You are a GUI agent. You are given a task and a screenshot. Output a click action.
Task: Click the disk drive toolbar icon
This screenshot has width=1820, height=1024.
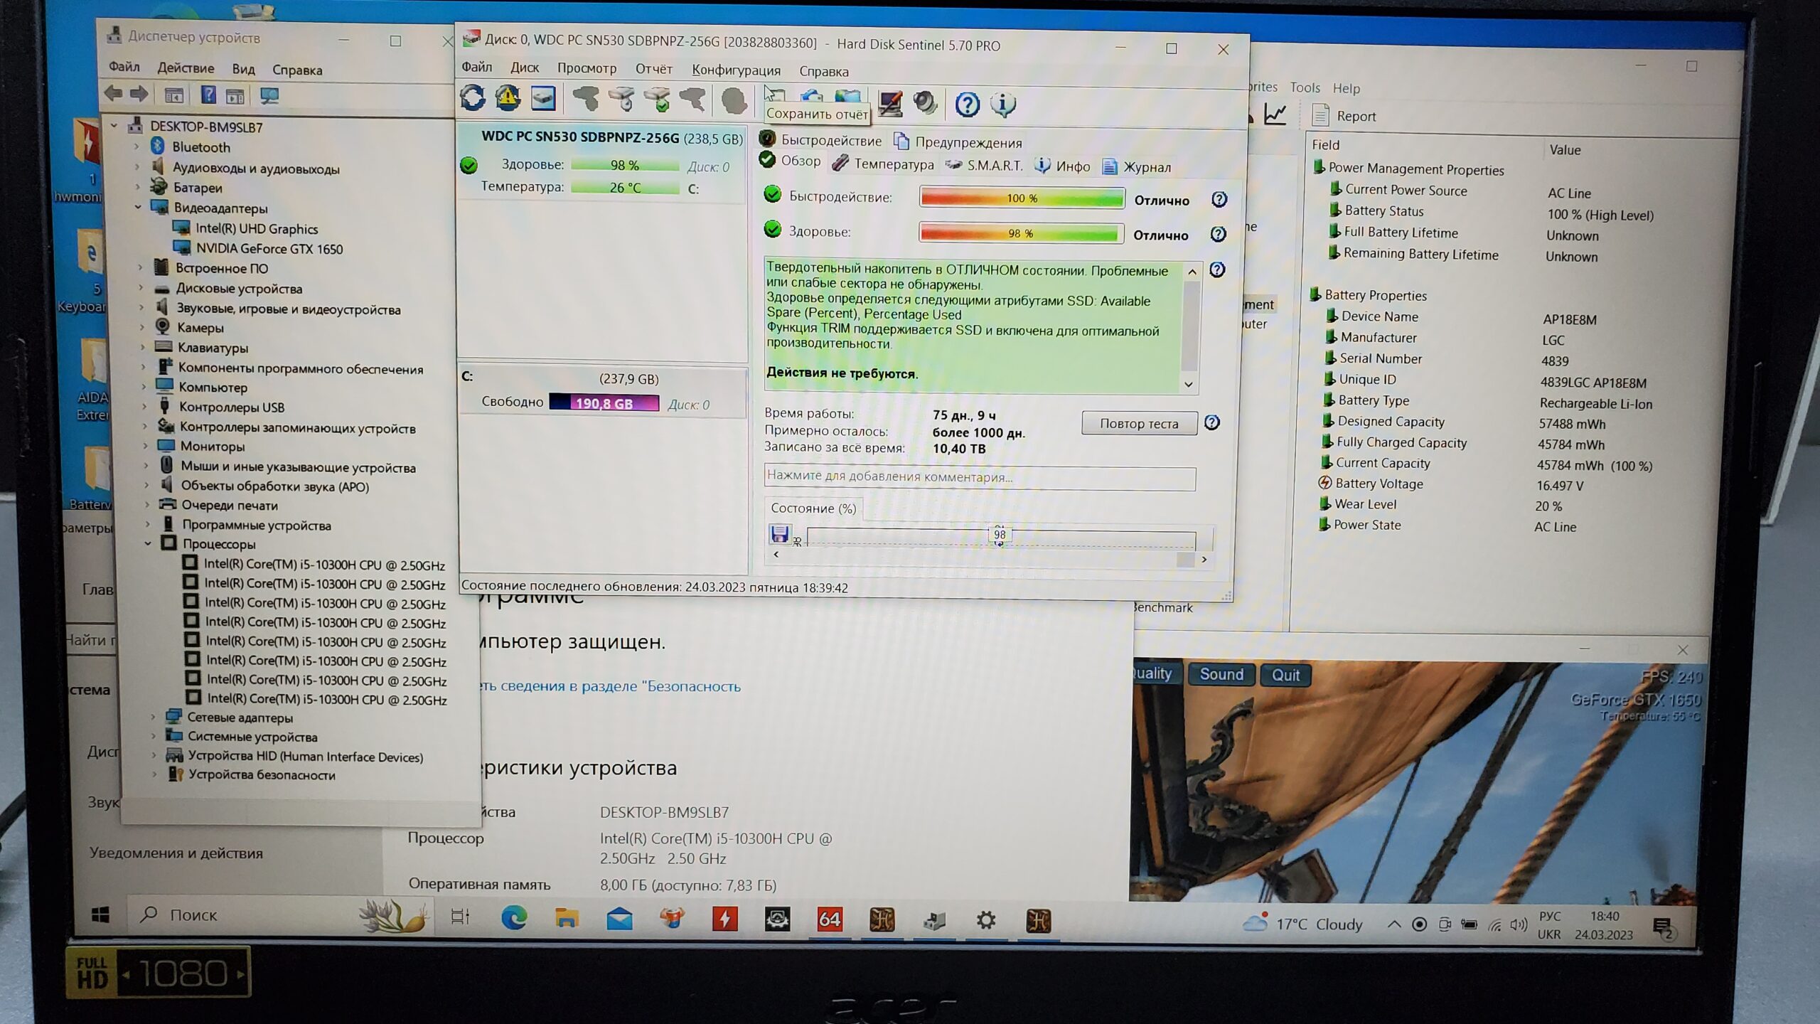(543, 99)
